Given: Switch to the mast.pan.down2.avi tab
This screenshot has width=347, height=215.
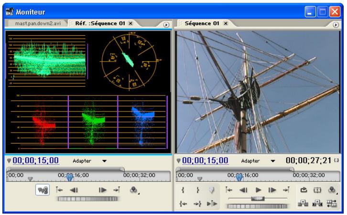Looking at the screenshot, I should [x=38, y=23].
